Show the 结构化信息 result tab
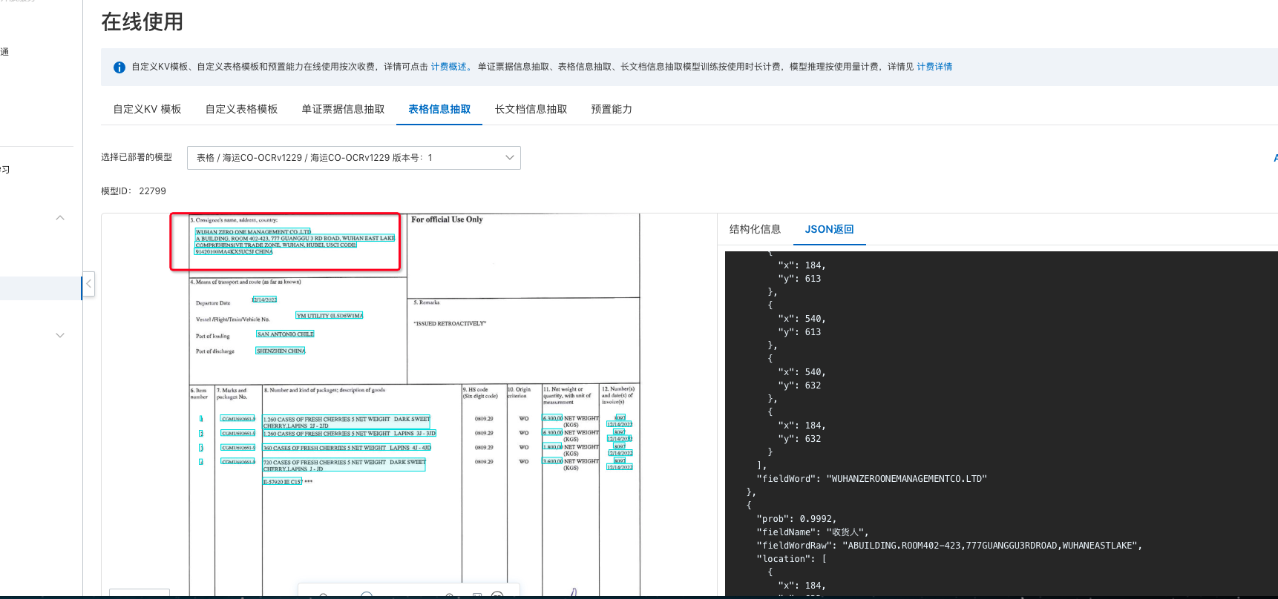 755,229
